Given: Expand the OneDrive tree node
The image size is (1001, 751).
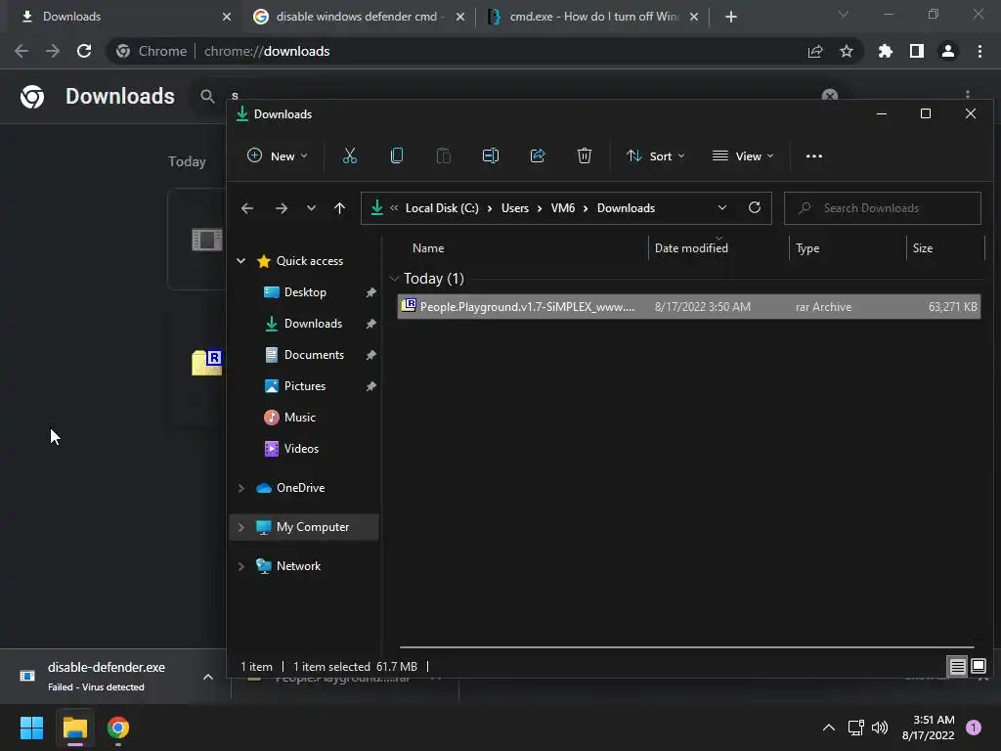Looking at the screenshot, I should coord(241,488).
